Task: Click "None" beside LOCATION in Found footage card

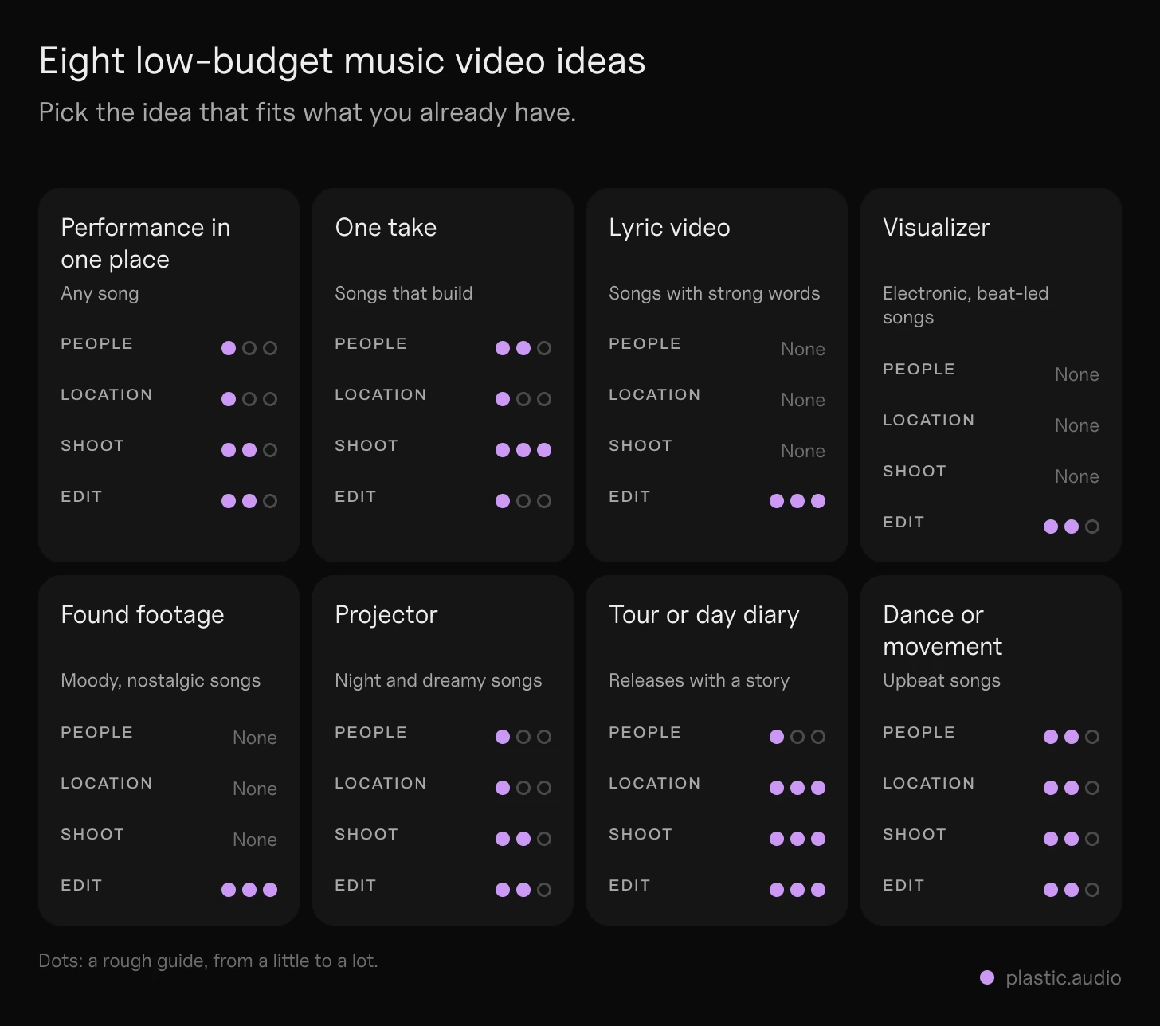Action: pyautogui.click(x=255, y=789)
